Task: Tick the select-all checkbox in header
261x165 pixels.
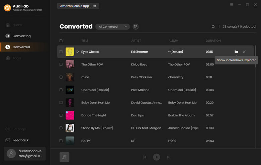Action: 61,41
